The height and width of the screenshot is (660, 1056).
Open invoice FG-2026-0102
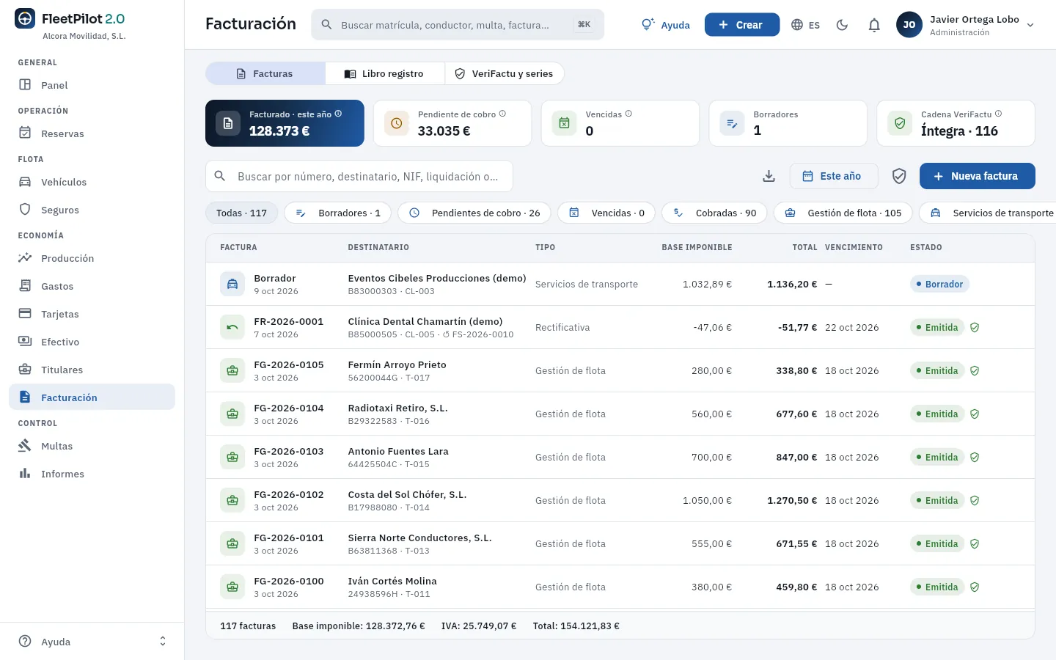[x=620, y=500]
